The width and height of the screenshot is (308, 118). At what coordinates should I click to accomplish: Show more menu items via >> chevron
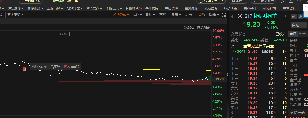tap(301, 9)
